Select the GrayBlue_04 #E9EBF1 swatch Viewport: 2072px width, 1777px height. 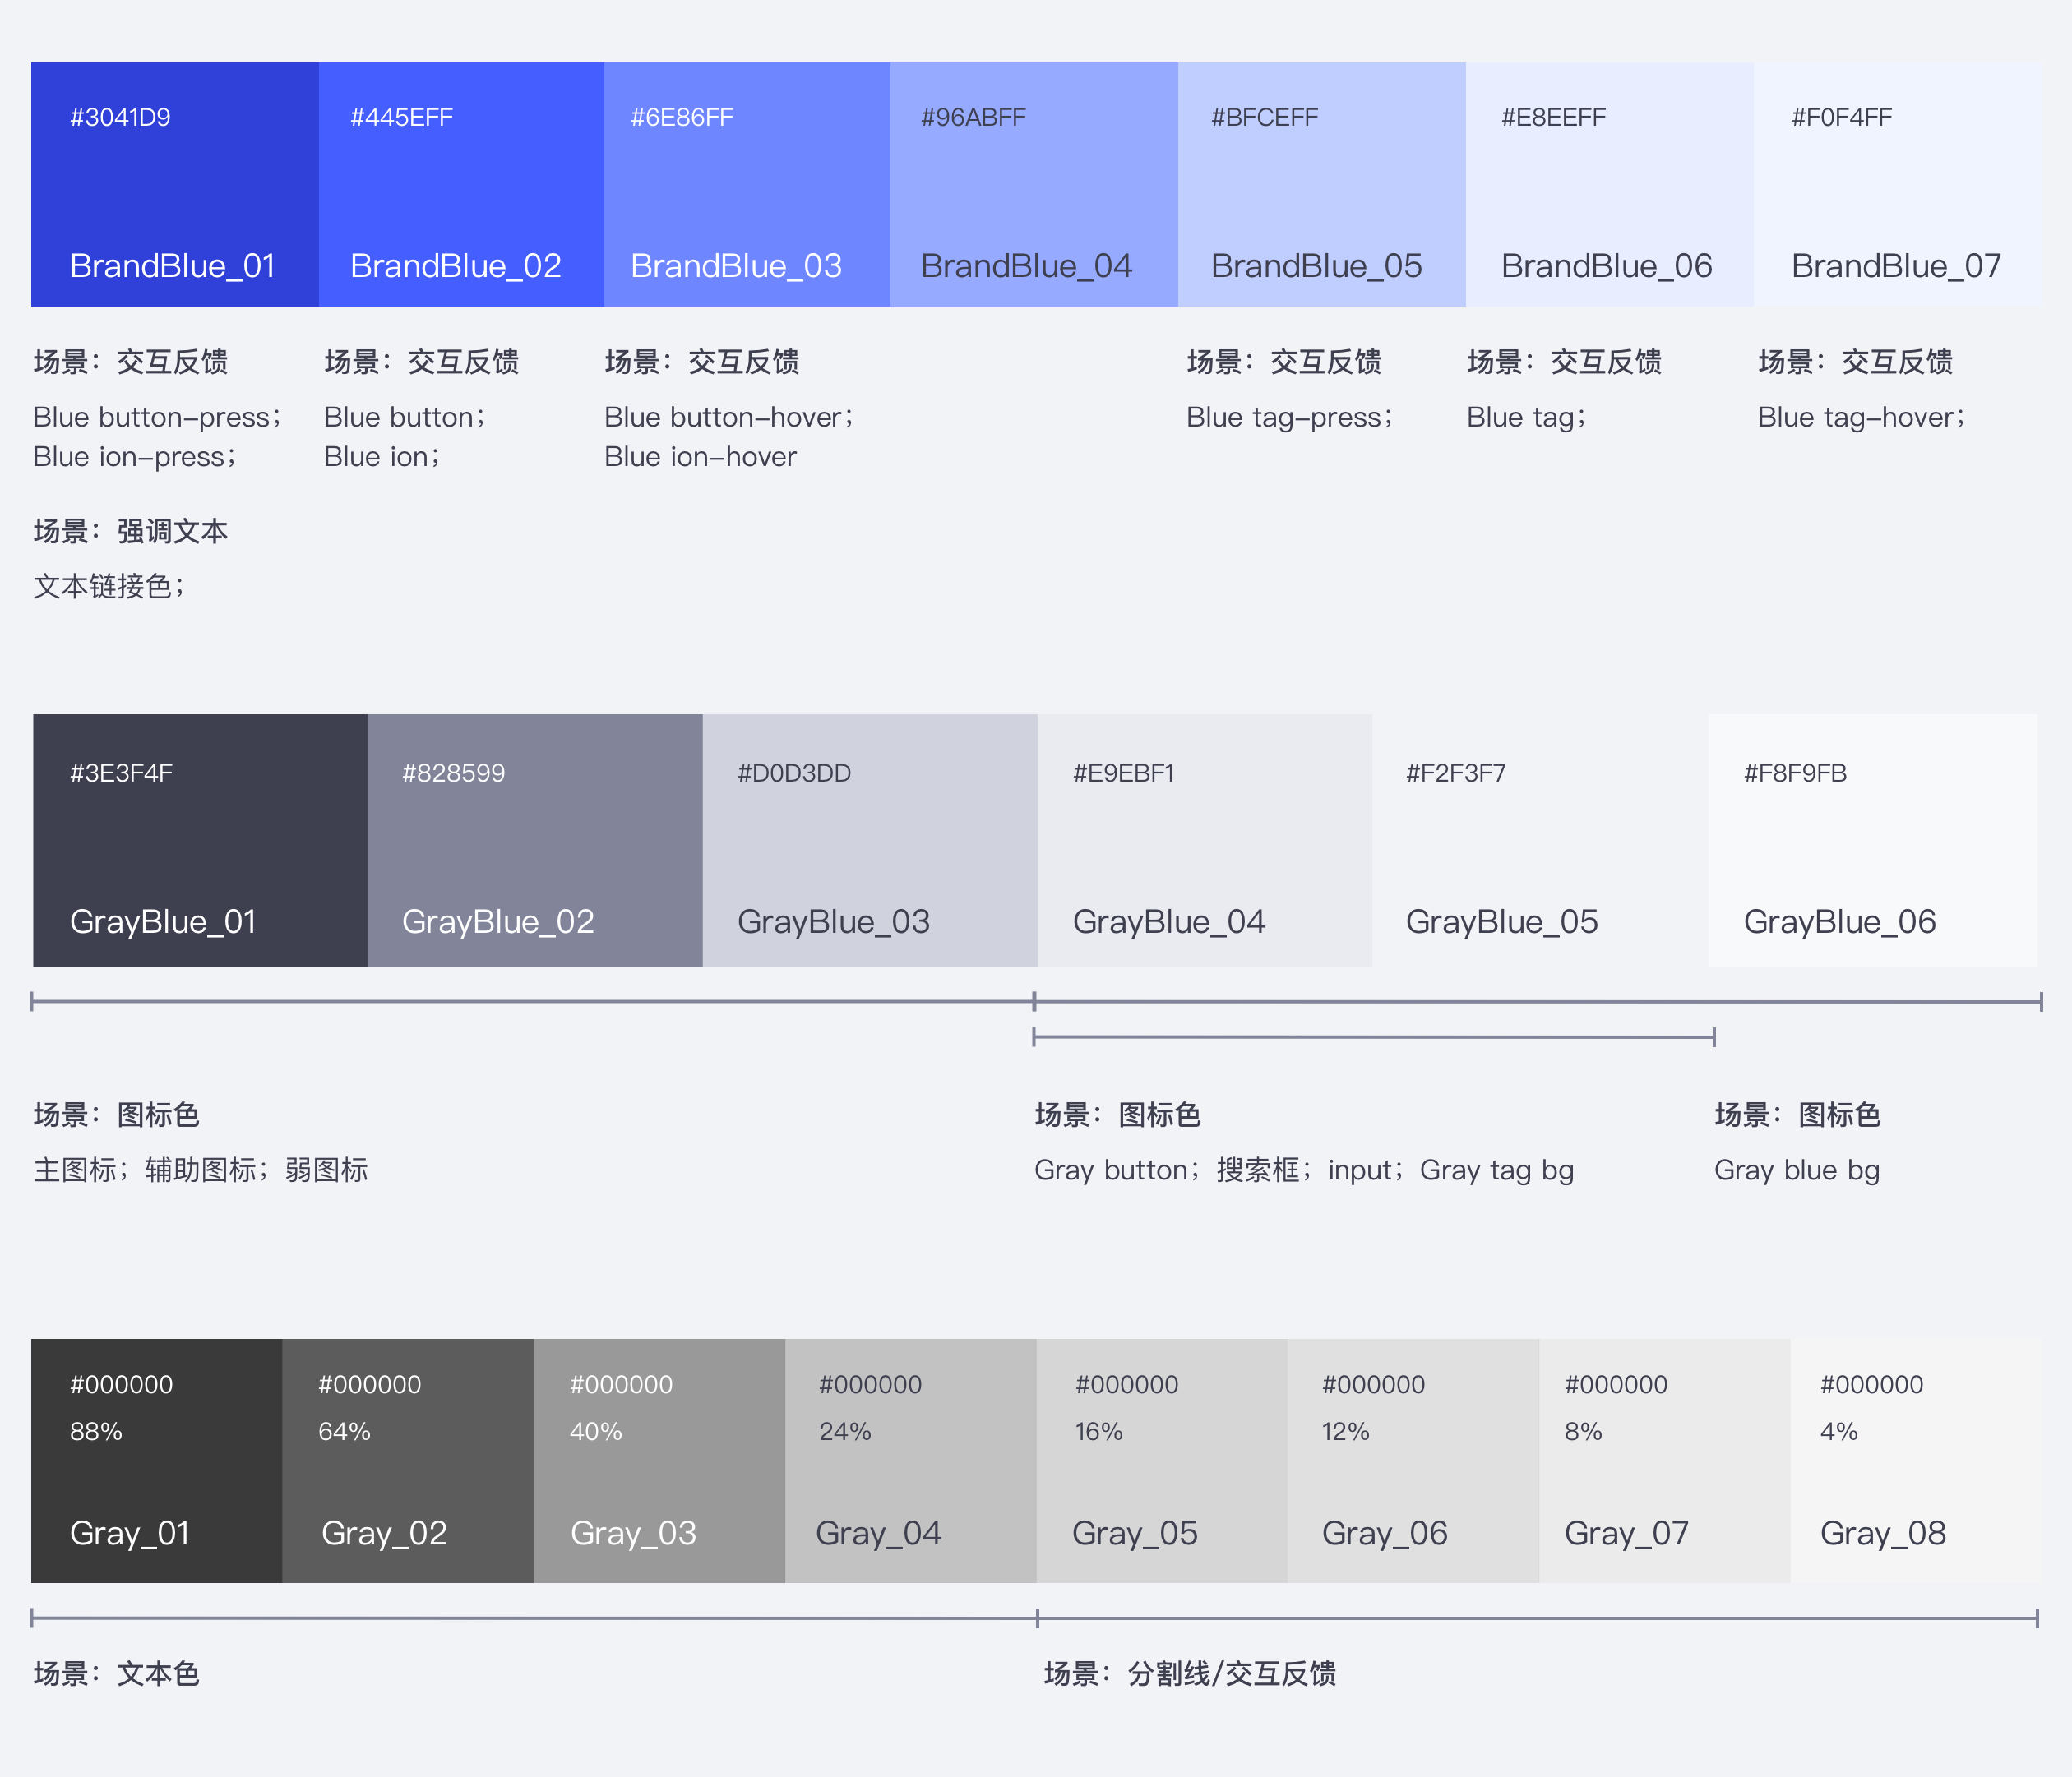point(1205,841)
